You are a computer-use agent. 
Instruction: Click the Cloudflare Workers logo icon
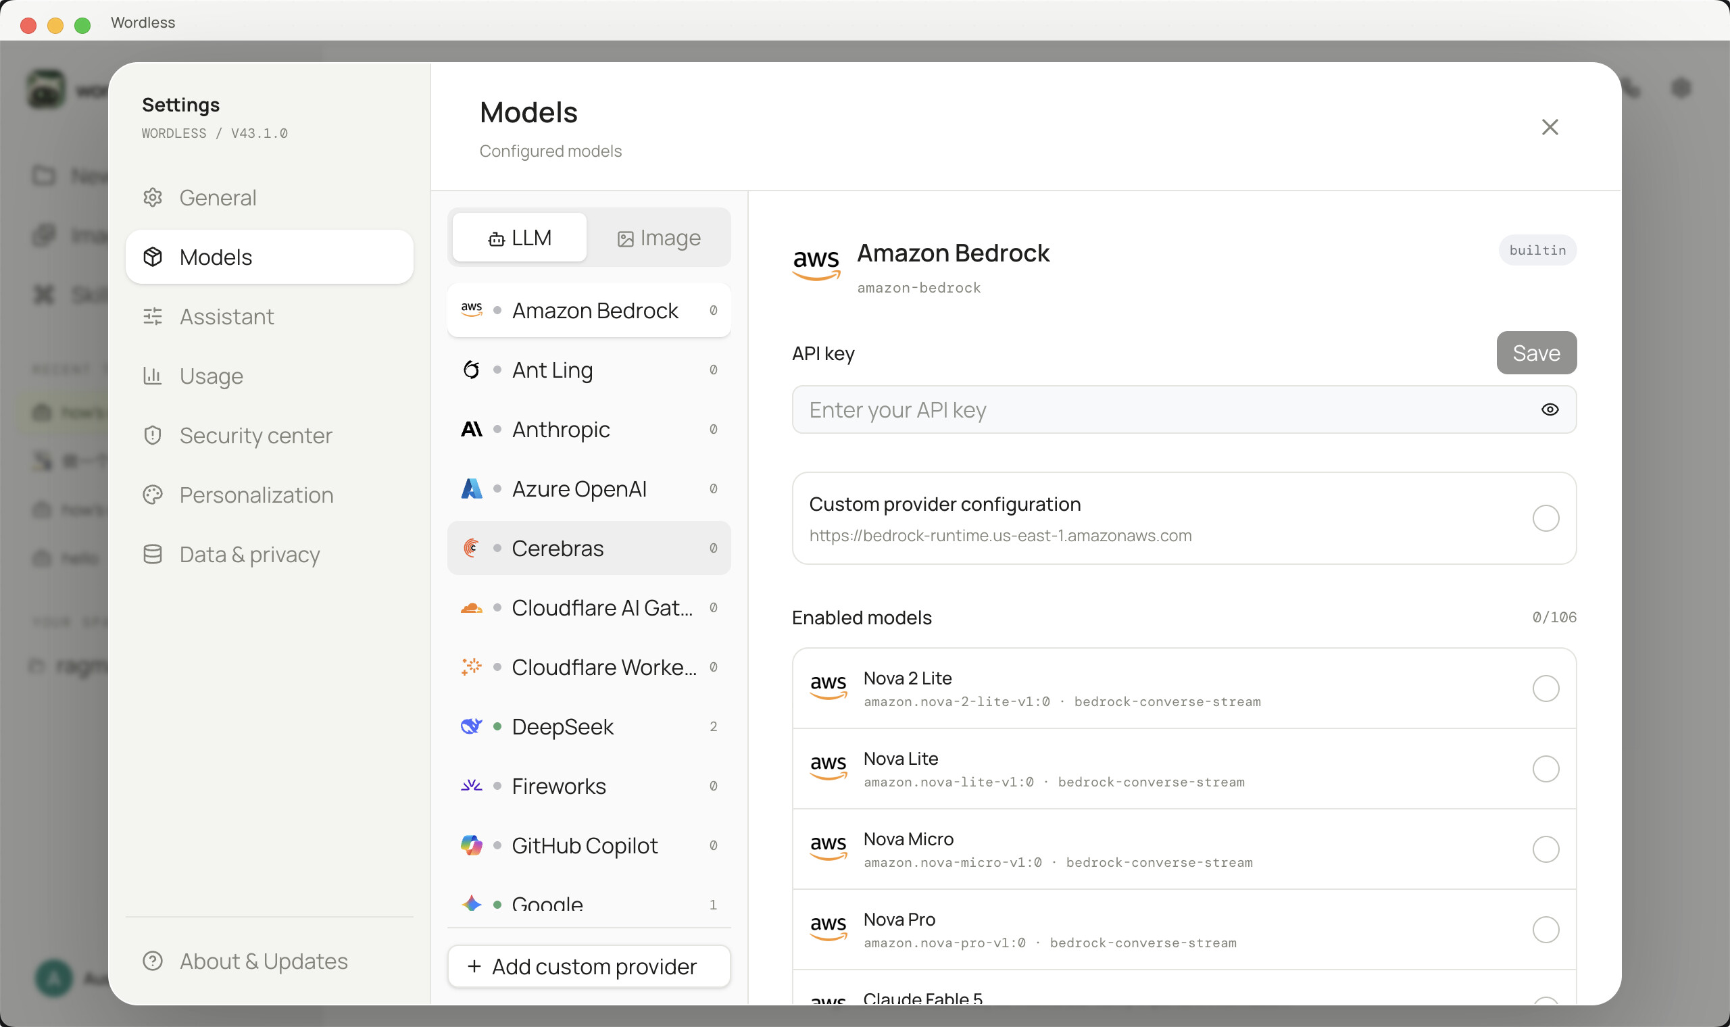tap(471, 668)
